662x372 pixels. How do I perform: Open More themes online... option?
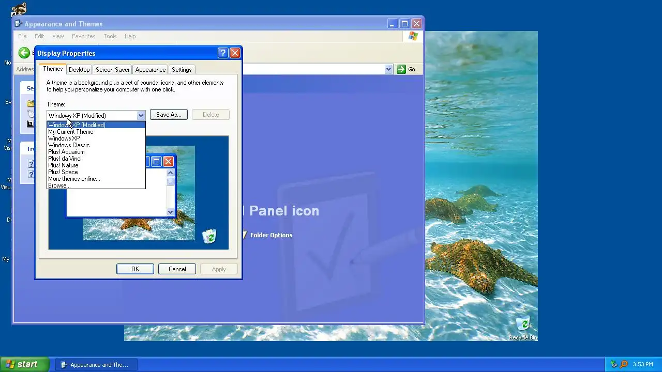coord(96,179)
